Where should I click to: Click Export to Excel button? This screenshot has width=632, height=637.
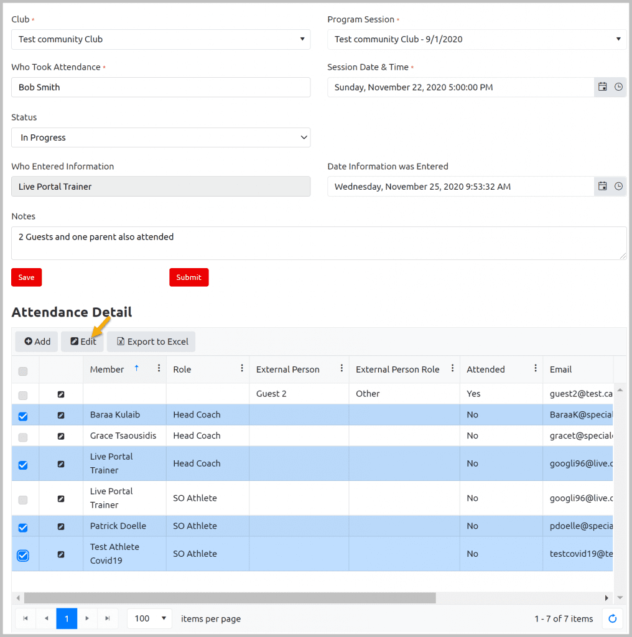(x=152, y=342)
